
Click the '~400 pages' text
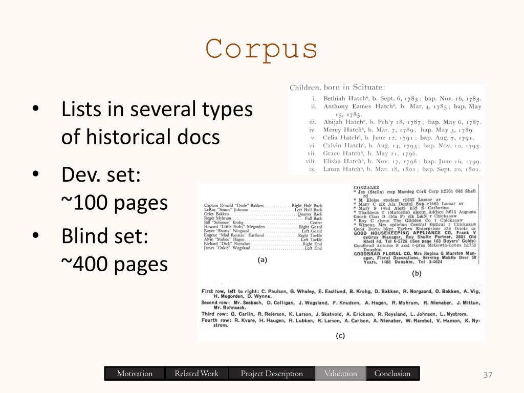click(114, 264)
